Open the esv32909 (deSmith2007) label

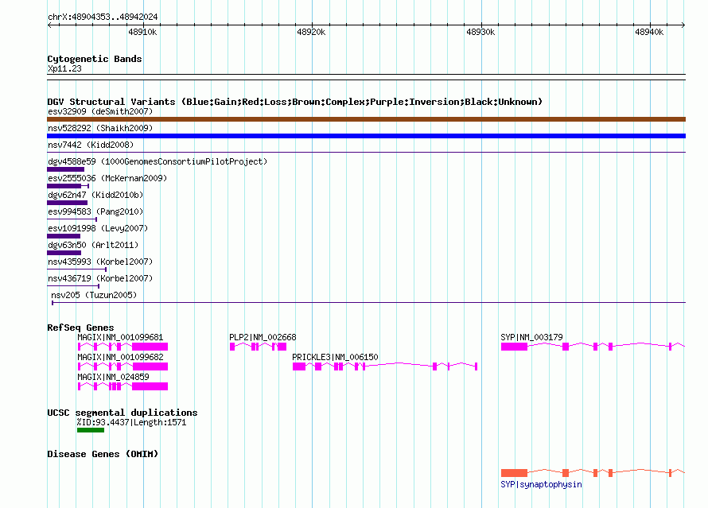click(100, 111)
